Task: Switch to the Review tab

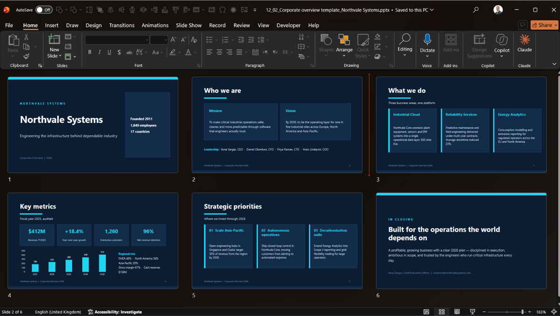Action: click(x=242, y=25)
